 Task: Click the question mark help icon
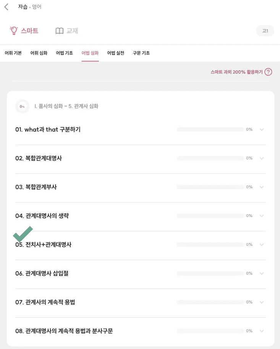[x=268, y=72]
